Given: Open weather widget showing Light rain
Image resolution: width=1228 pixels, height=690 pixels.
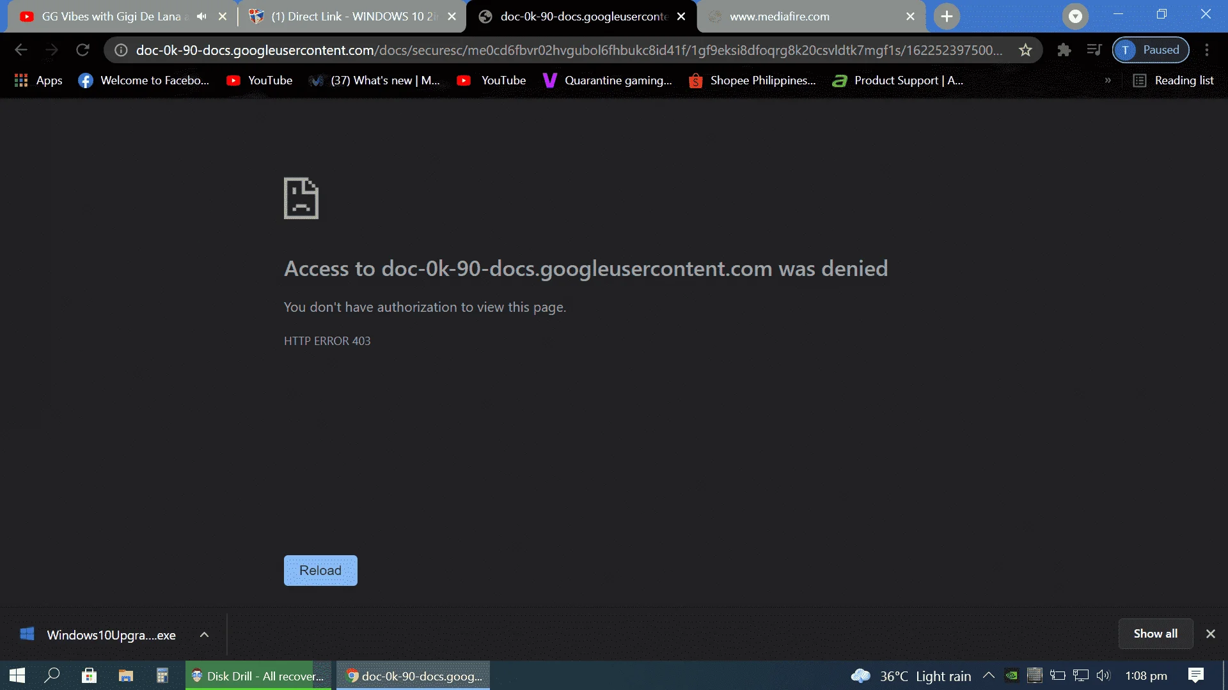Looking at the screenshot, I should (911, 676).
